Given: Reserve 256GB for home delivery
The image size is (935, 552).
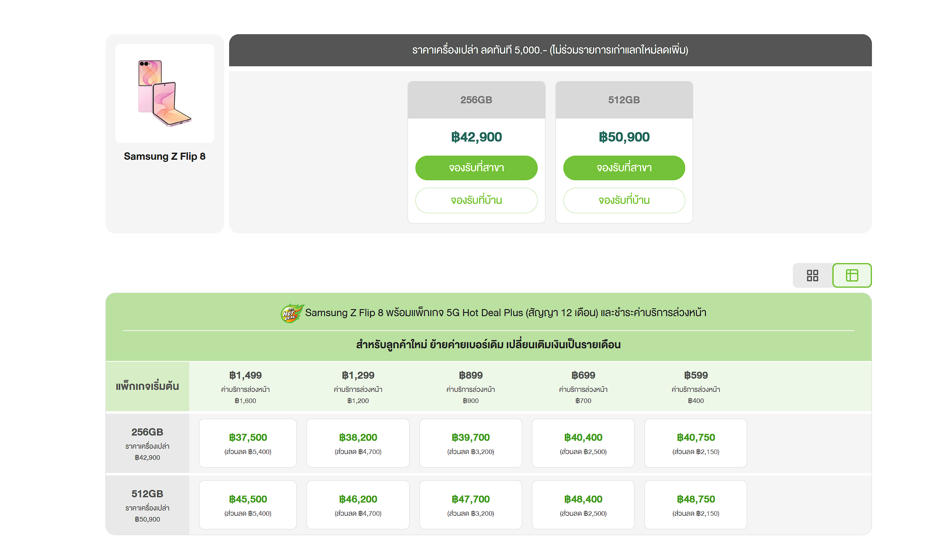Looking at the screenshot, I should 476,200.
